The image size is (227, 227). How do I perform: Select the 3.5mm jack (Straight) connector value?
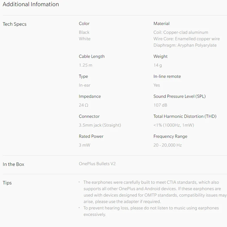[100, 125]
